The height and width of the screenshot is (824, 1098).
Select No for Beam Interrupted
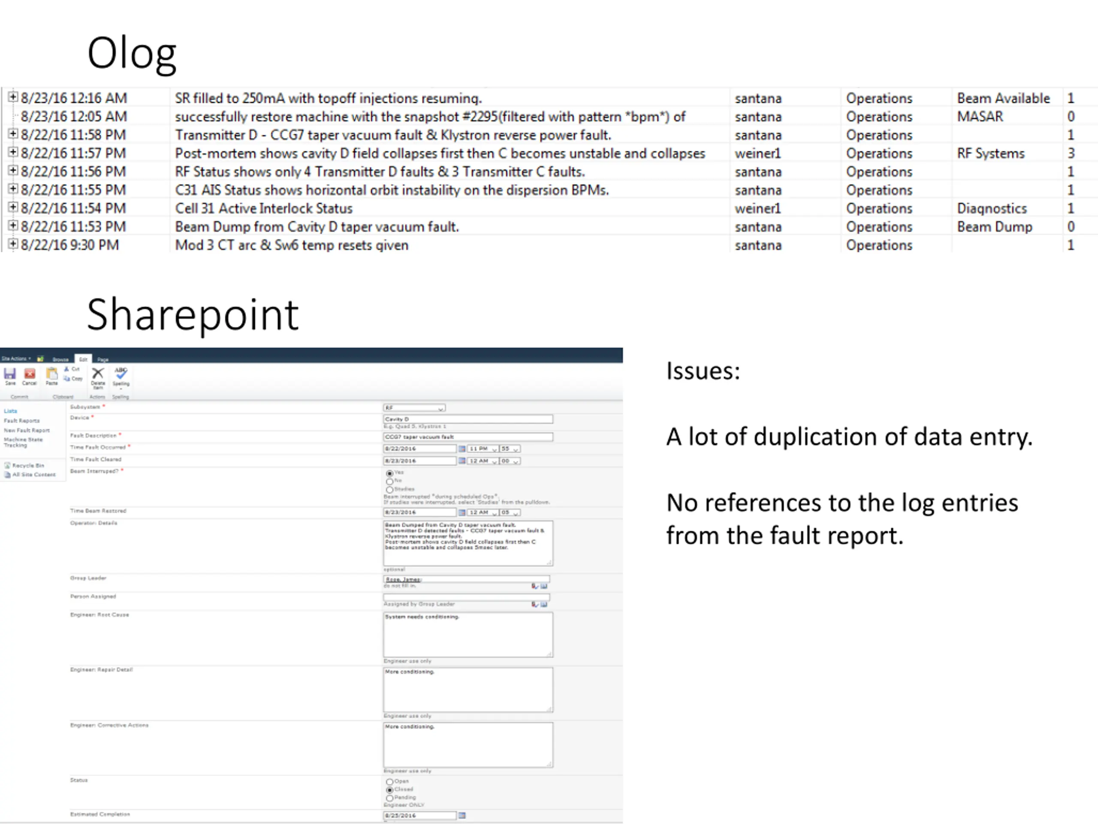389,481
